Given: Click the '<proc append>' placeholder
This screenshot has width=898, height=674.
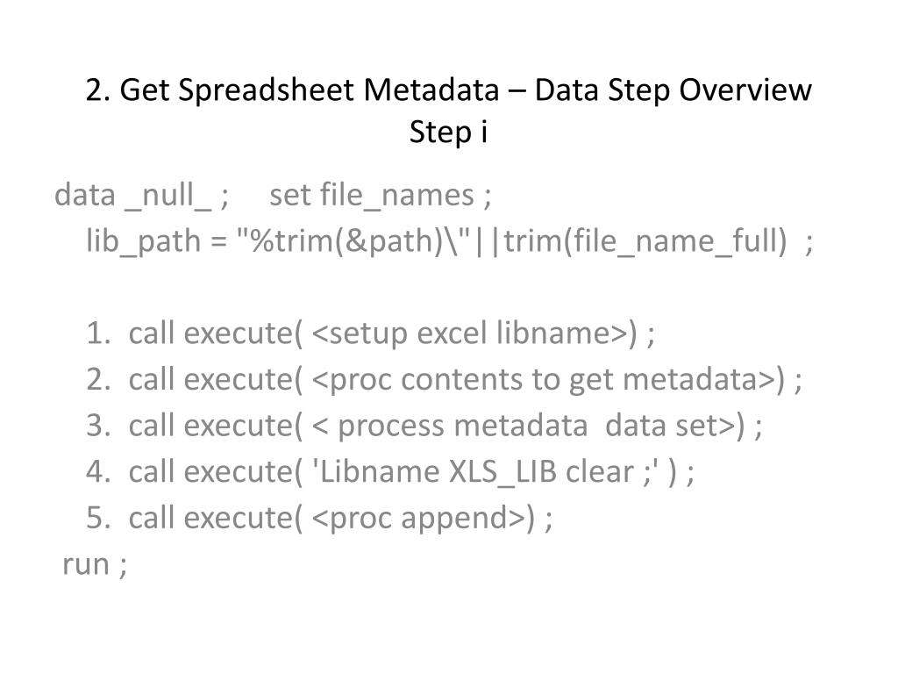Looking at the screenshot, I should (x=420, y=519).
